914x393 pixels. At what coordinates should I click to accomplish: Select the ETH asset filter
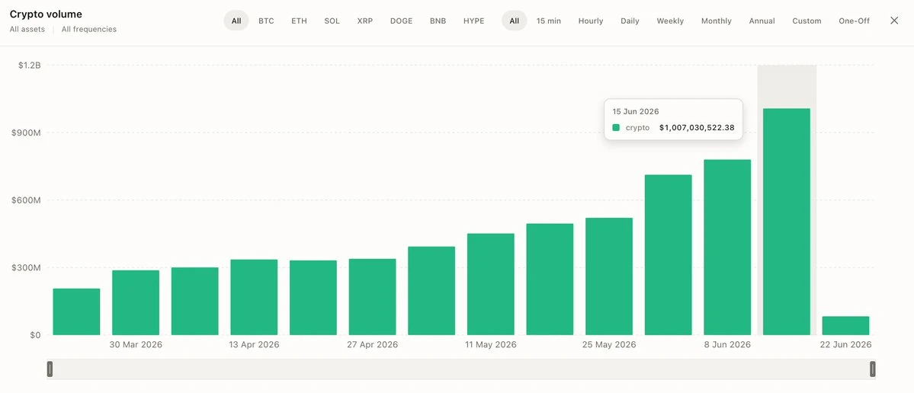click(299, 21)
